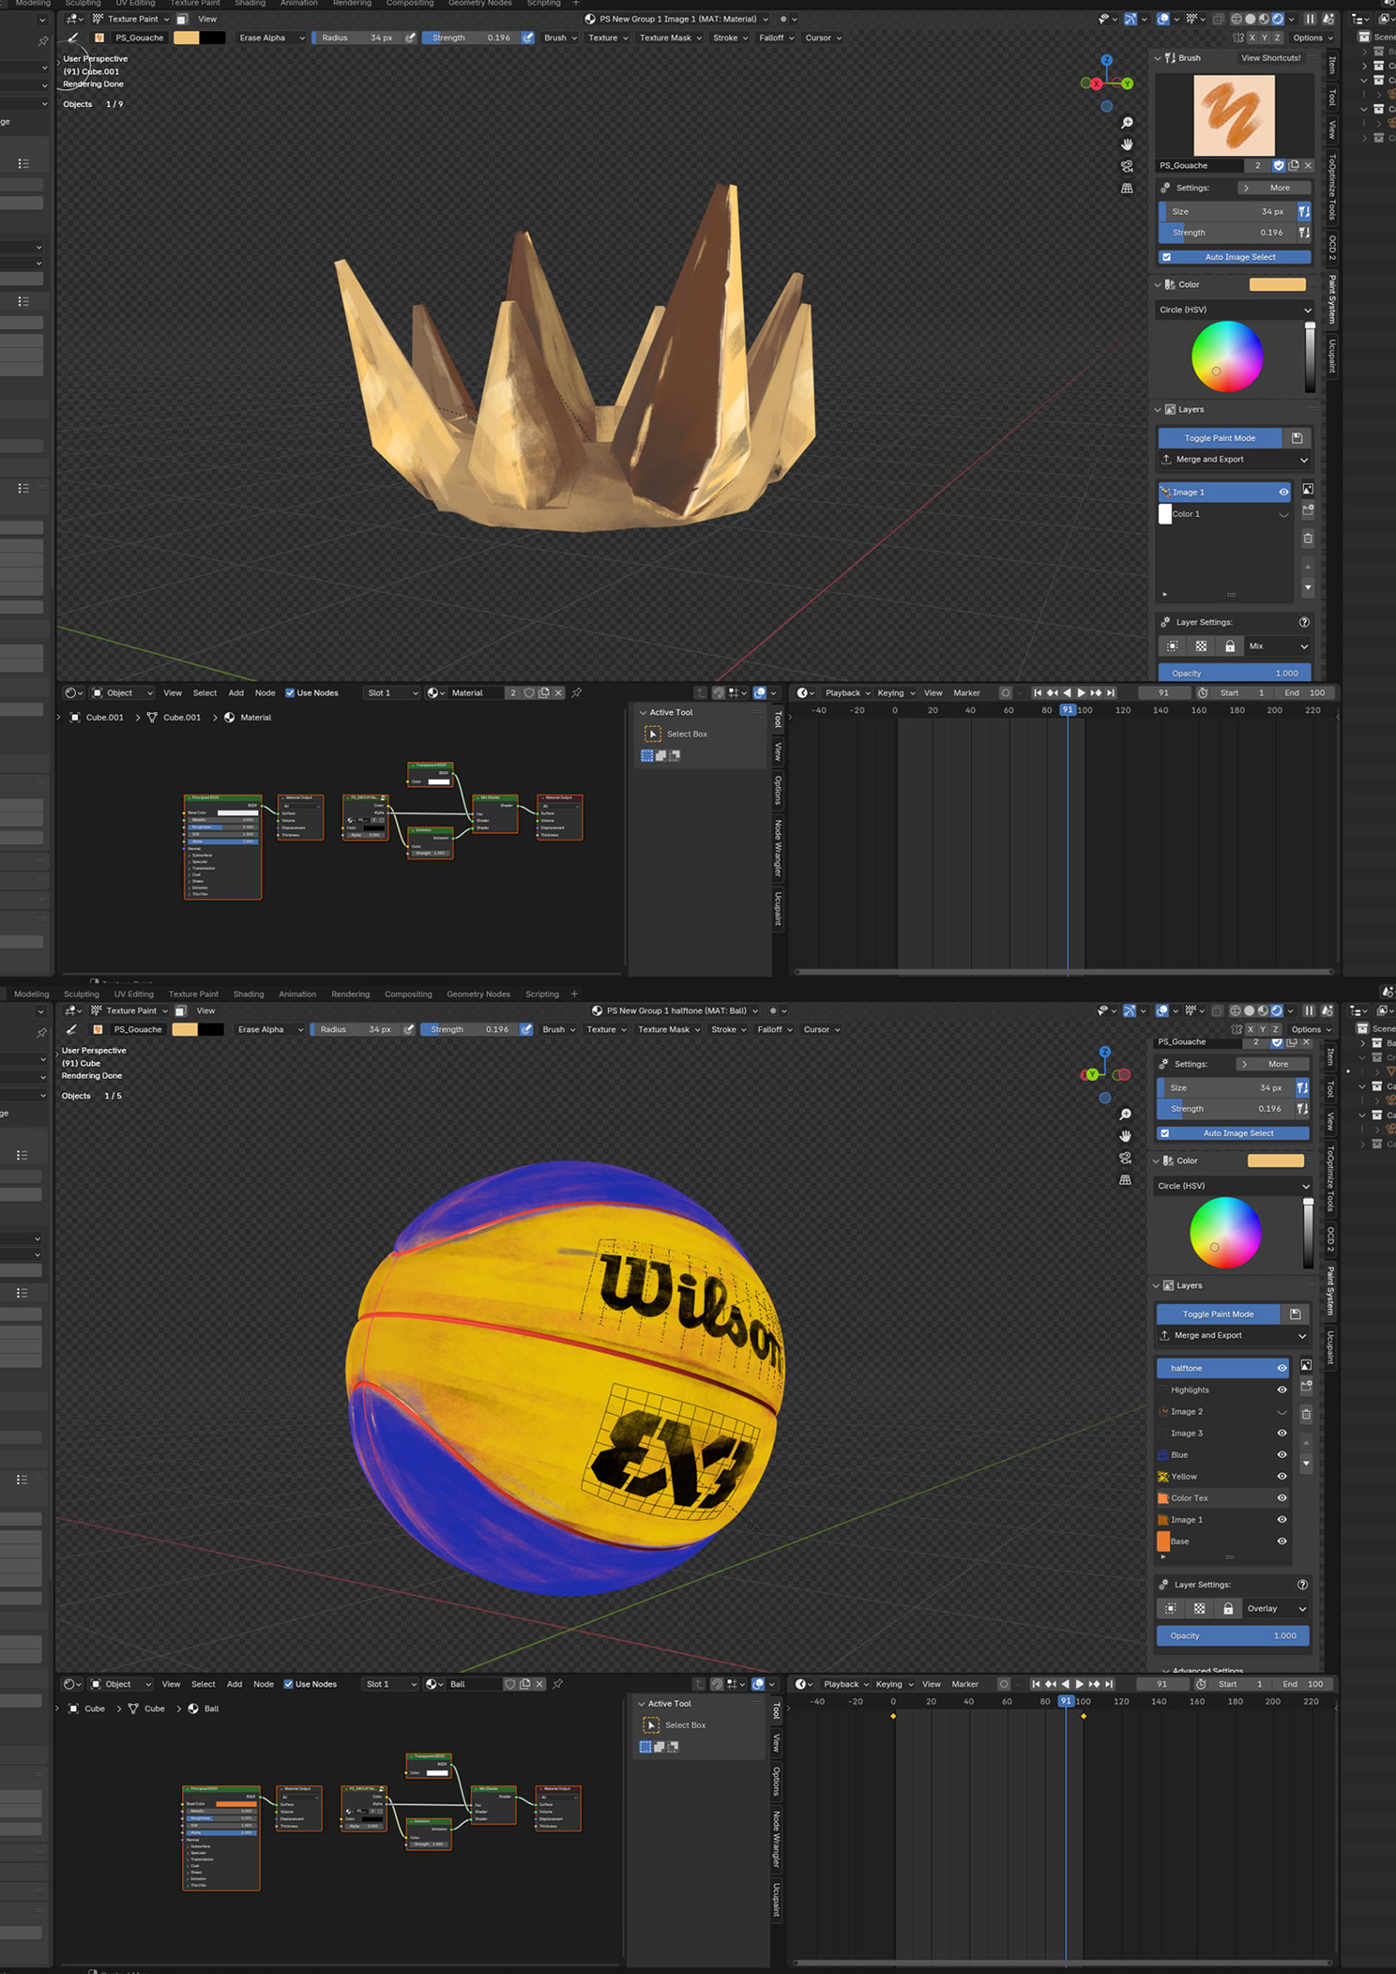1396x1974 pixels.
Task: Open the Ucupaint sidebar tab in crown viewport
Action: 1331,357
